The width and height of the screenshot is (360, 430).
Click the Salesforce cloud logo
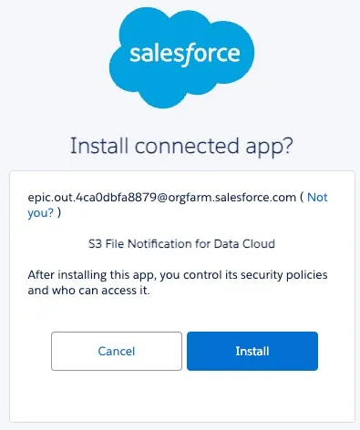tap(181, 57)
